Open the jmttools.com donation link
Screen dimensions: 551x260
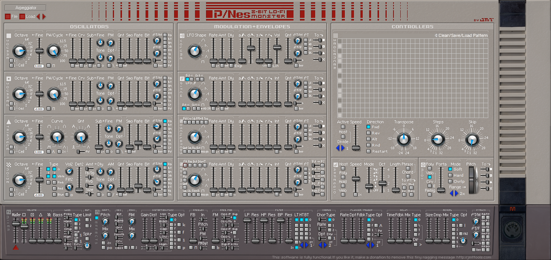click(x=479, y=257)
